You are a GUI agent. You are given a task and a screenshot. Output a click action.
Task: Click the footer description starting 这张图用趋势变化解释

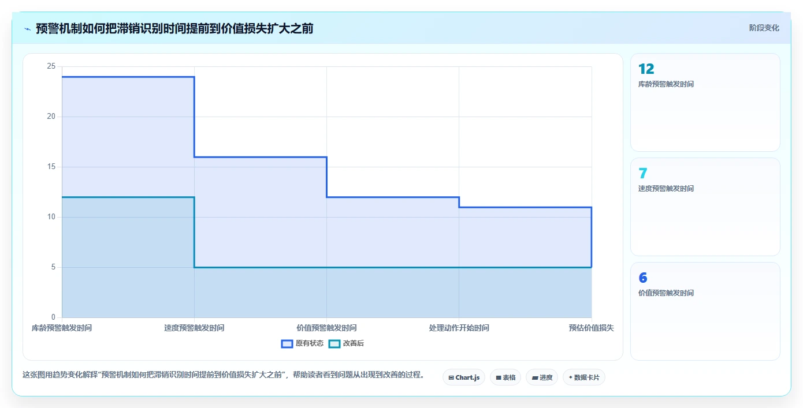pos(224,375)
